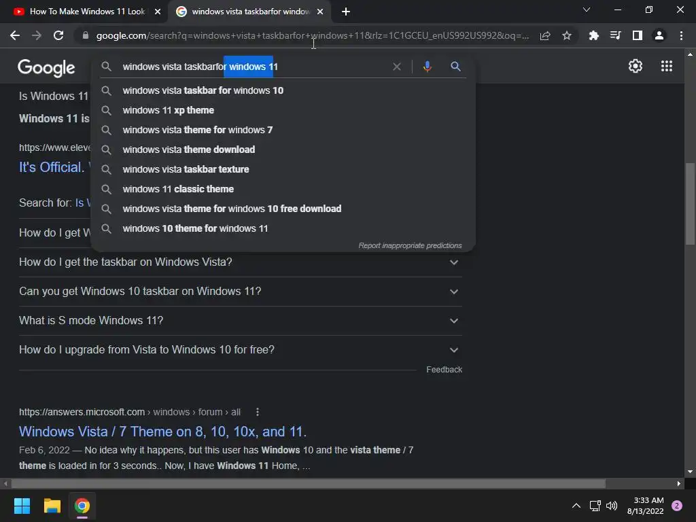Open the Google apps grid
Viewport: 696px width, 522px height.
667,66
